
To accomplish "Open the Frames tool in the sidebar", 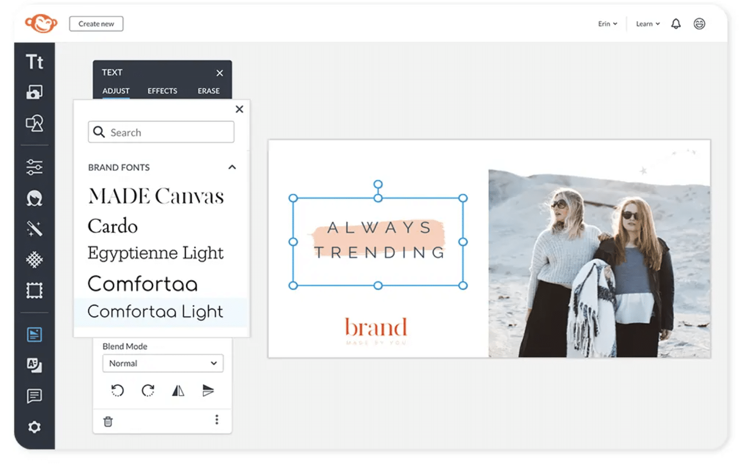I will [34, 290].
